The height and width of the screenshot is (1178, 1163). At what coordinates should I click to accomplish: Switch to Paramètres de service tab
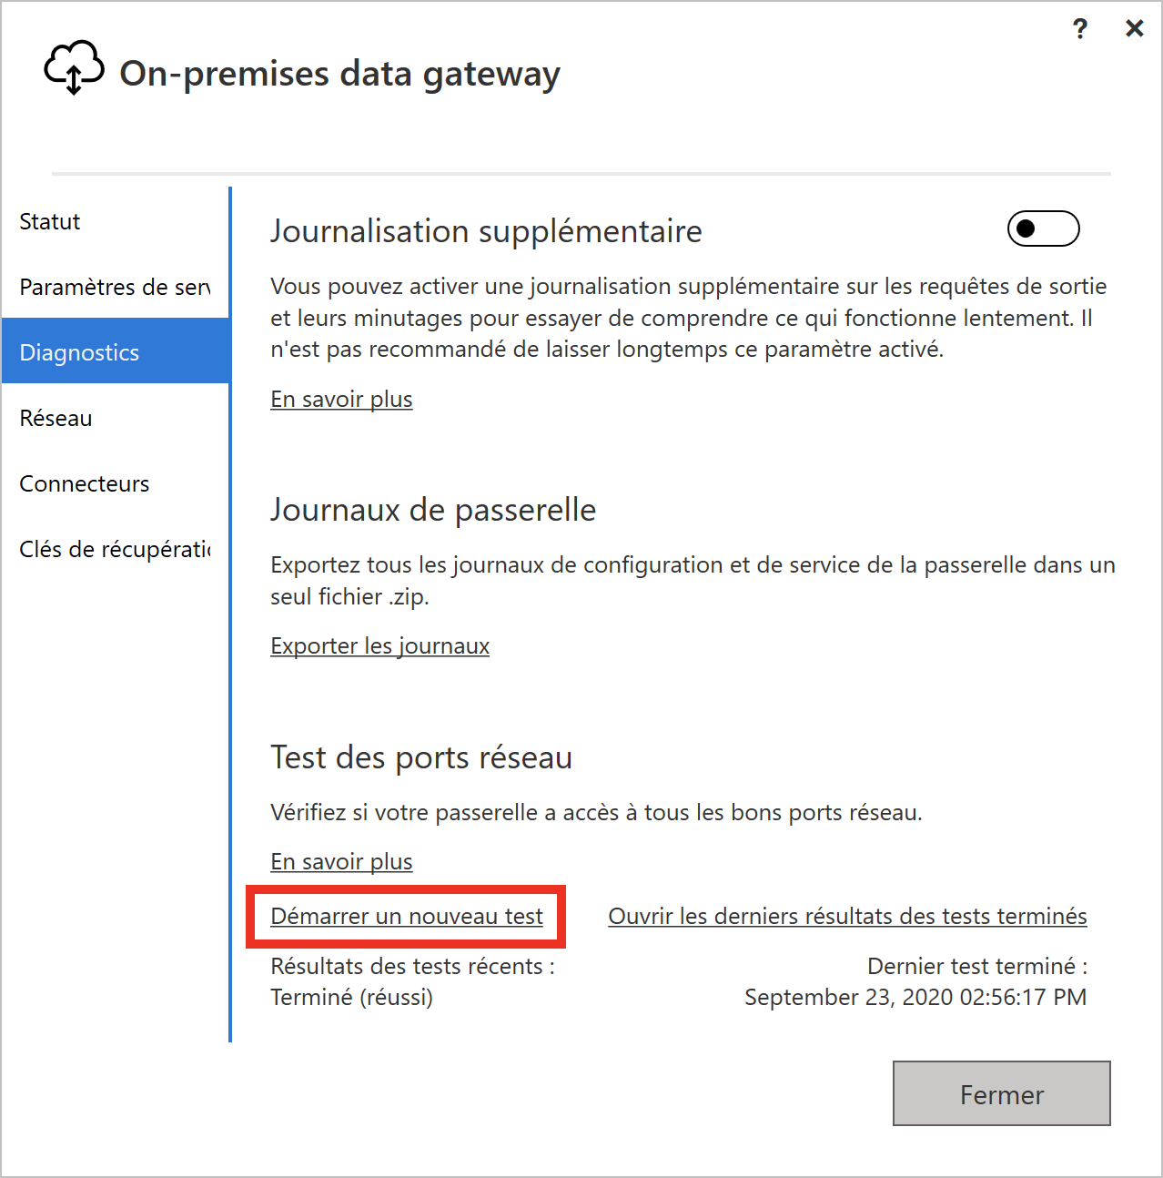point(116,287)
